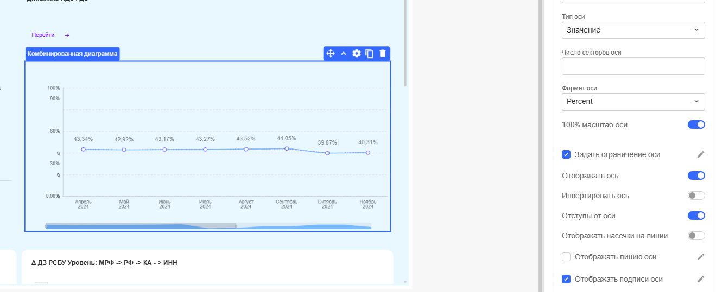The height and width of the screenshot is (292, 716).
Task: Check 'Отображать линию оси' checkbox
Action: click(x=566, y=257)
